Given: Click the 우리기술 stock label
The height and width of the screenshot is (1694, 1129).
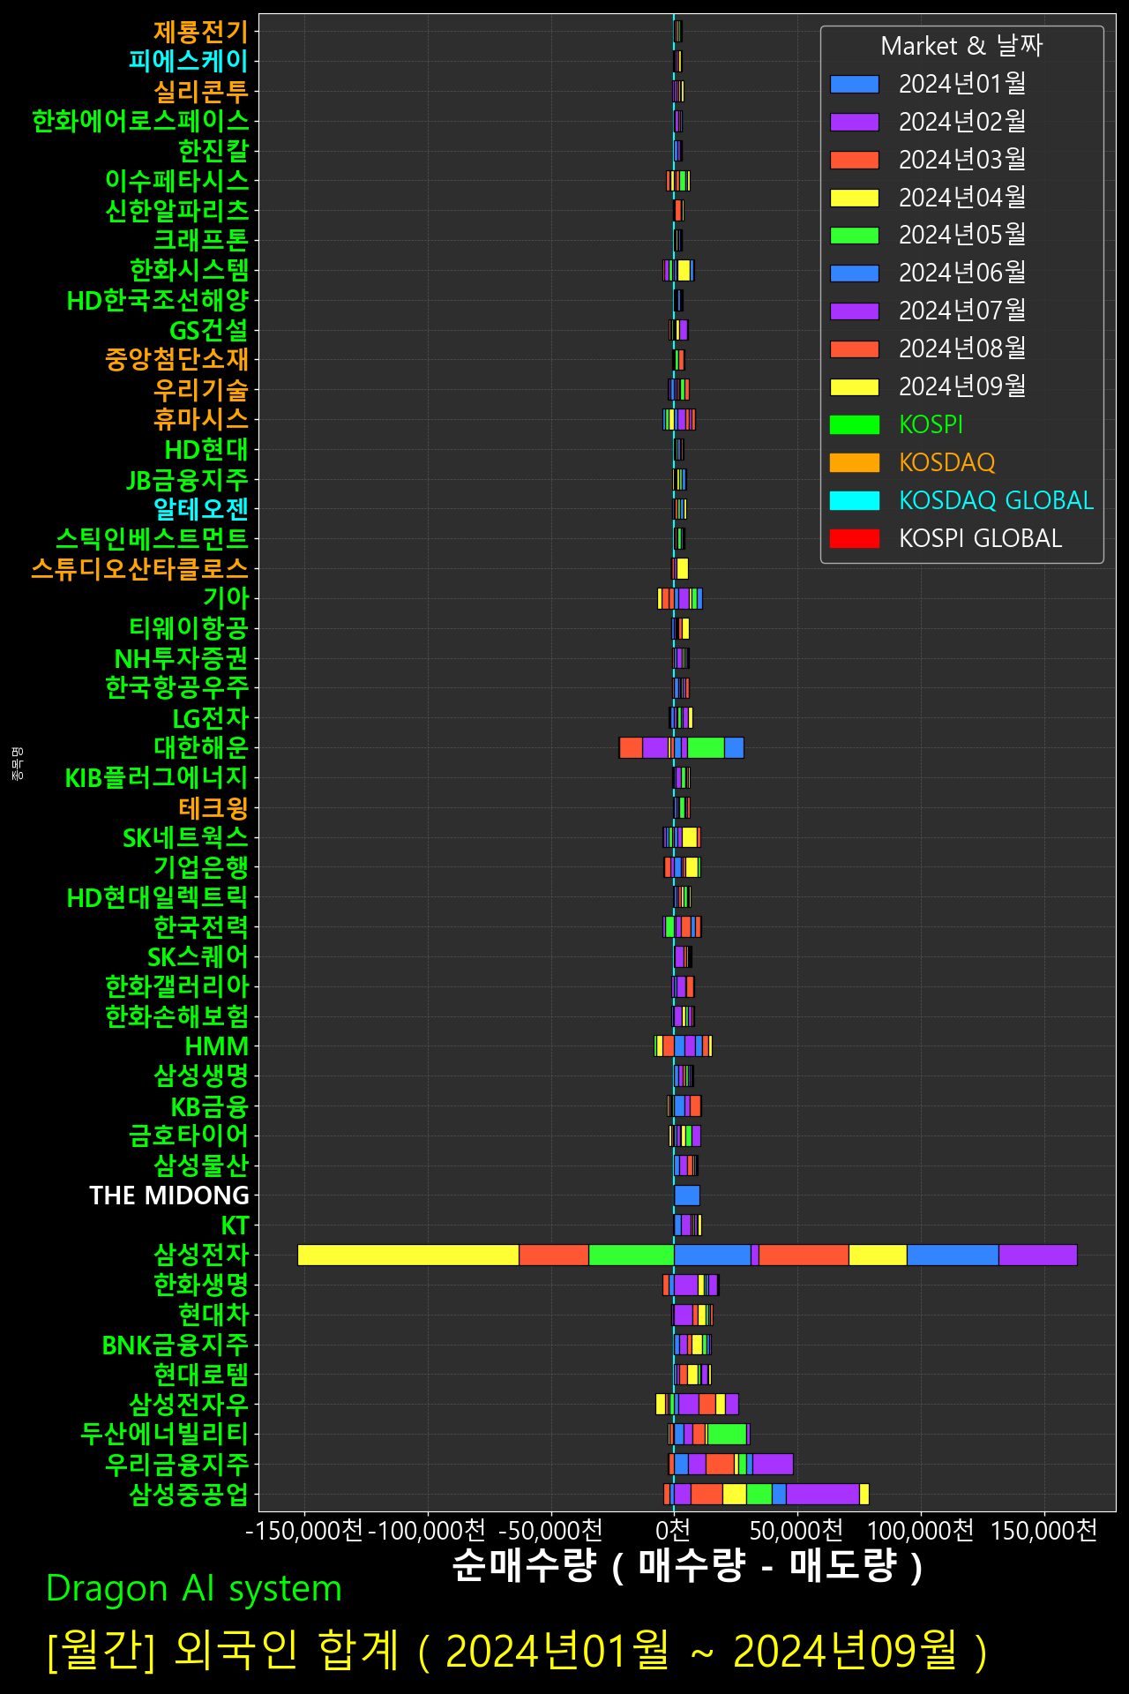Looking at the screenshot, I should point(201,390).
